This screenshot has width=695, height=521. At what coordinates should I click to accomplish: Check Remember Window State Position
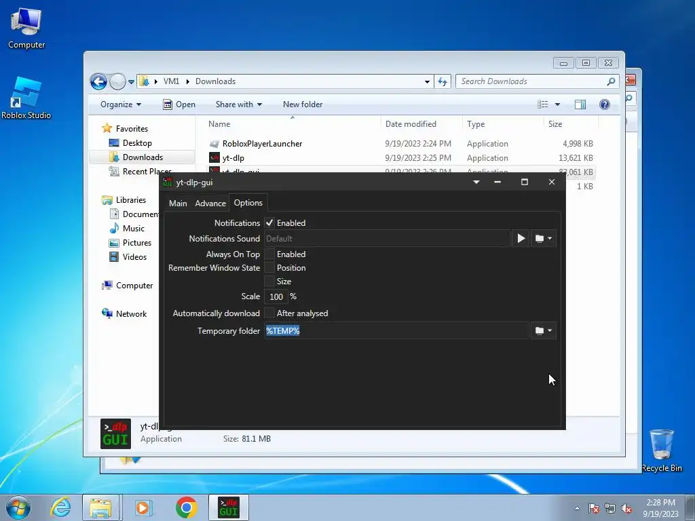coord(269,267)
